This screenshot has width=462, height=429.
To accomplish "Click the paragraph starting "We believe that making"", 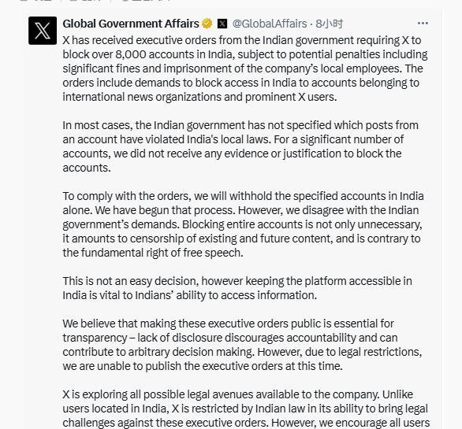I will pos(242,345).
